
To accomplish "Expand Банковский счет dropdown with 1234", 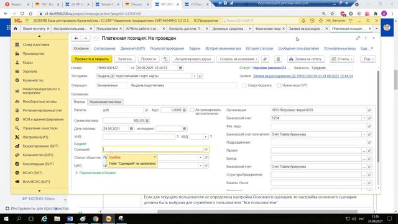I will click(364, 118).
